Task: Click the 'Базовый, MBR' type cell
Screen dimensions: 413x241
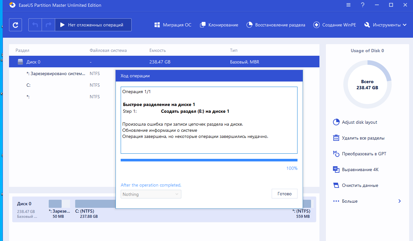Action: (x=245, y=62)
